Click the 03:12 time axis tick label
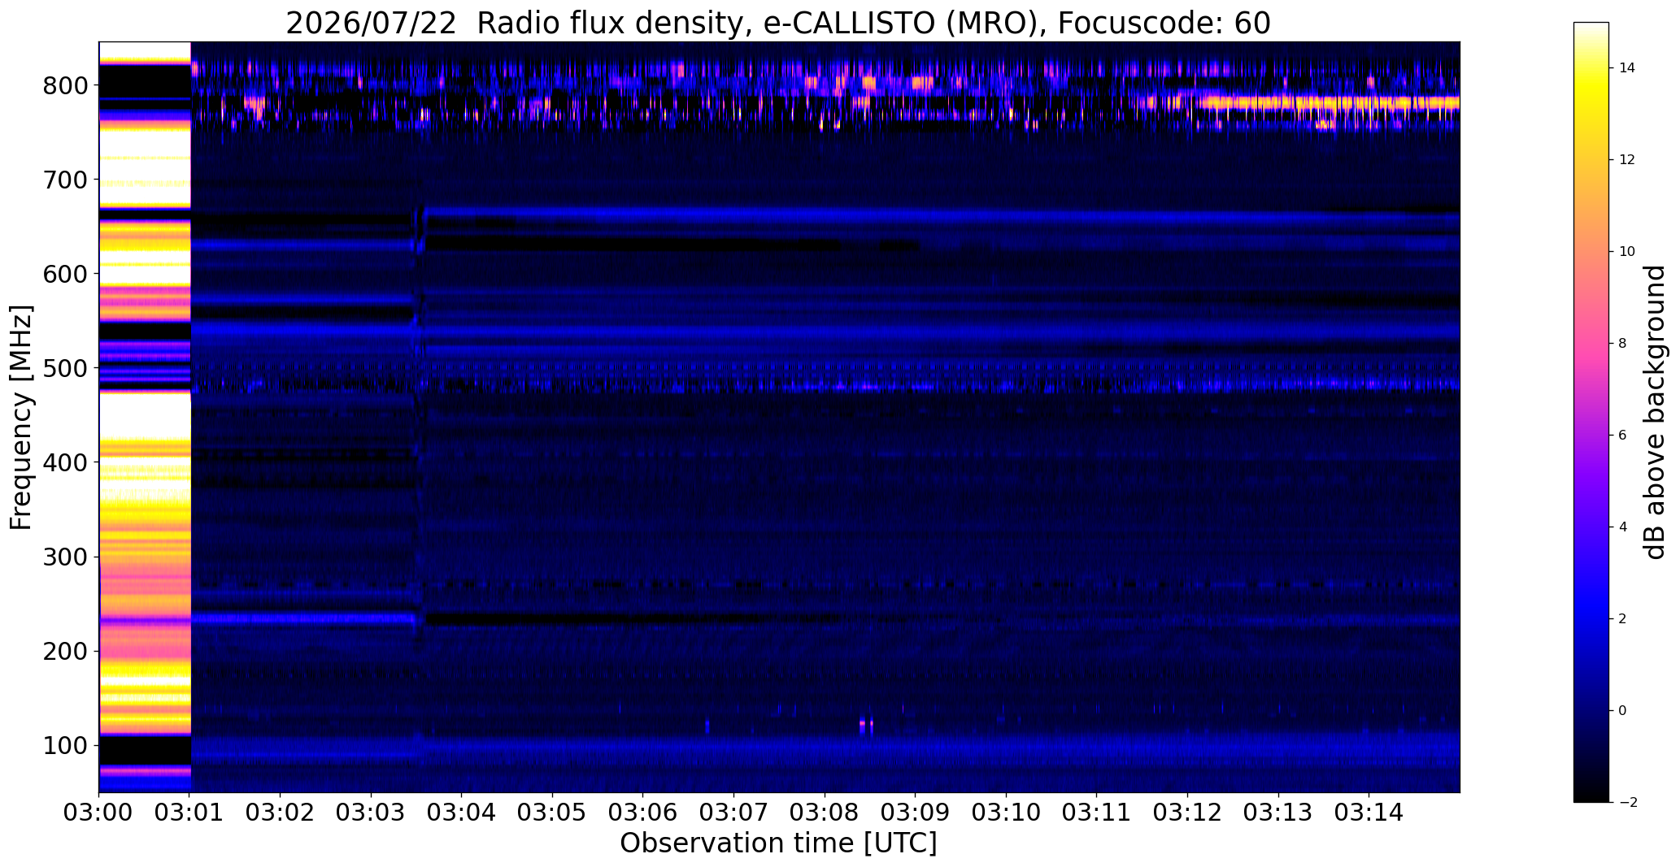Viewport: 1680px width, 867px height. coord(1187,813)
